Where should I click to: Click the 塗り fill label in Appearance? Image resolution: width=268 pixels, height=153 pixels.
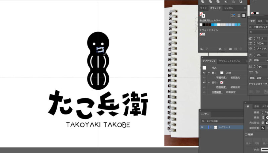213,82
